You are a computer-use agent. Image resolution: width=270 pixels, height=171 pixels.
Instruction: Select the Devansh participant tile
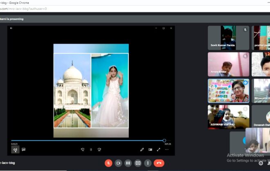261,116
